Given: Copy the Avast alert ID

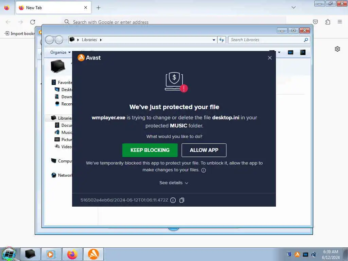Looking at the screenshot, I should (182, 200).
